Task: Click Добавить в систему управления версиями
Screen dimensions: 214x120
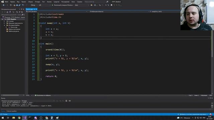Action: 193,114
